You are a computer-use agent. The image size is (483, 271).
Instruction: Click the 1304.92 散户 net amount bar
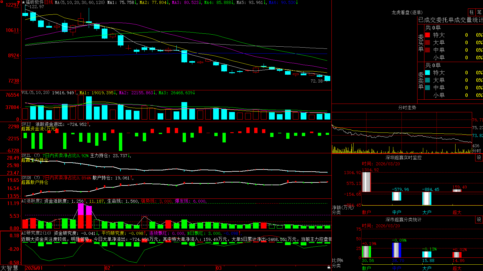click(x=366, y=182)
